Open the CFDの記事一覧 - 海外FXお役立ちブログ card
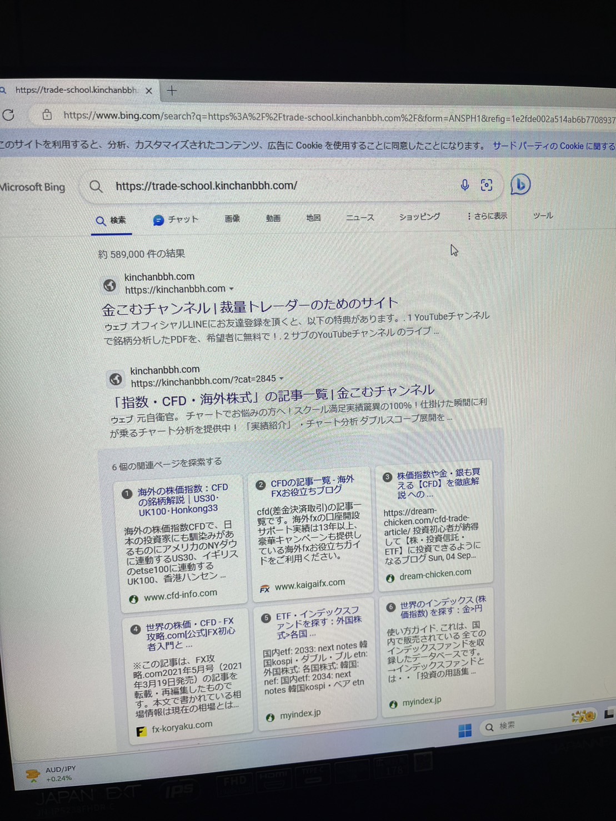 312,486
